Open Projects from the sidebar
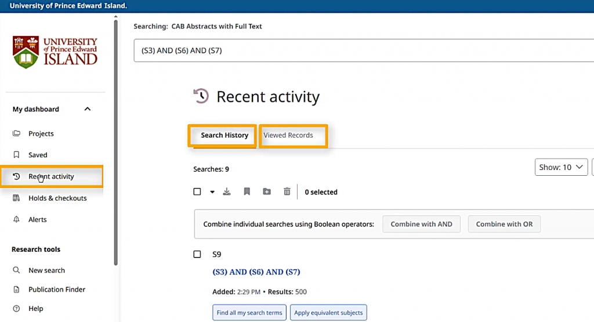 pos(41,133)
